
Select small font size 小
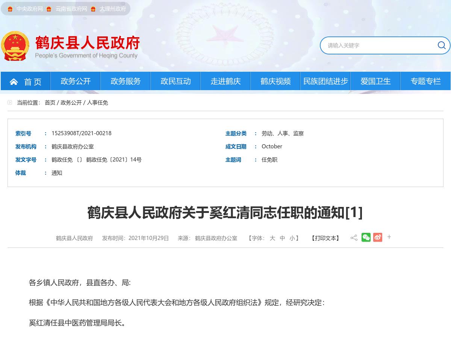pos(292,238)
